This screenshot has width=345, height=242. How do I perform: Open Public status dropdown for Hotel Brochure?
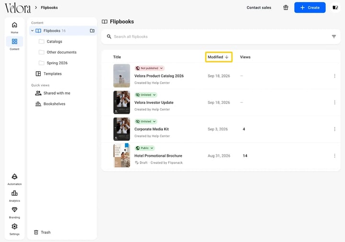click(x=145, y=148)
